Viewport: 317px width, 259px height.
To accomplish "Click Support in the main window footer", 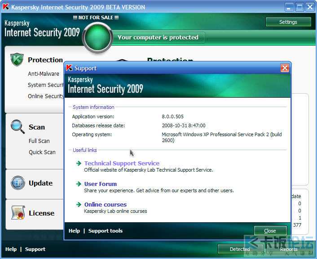I will tap(35, 249).
